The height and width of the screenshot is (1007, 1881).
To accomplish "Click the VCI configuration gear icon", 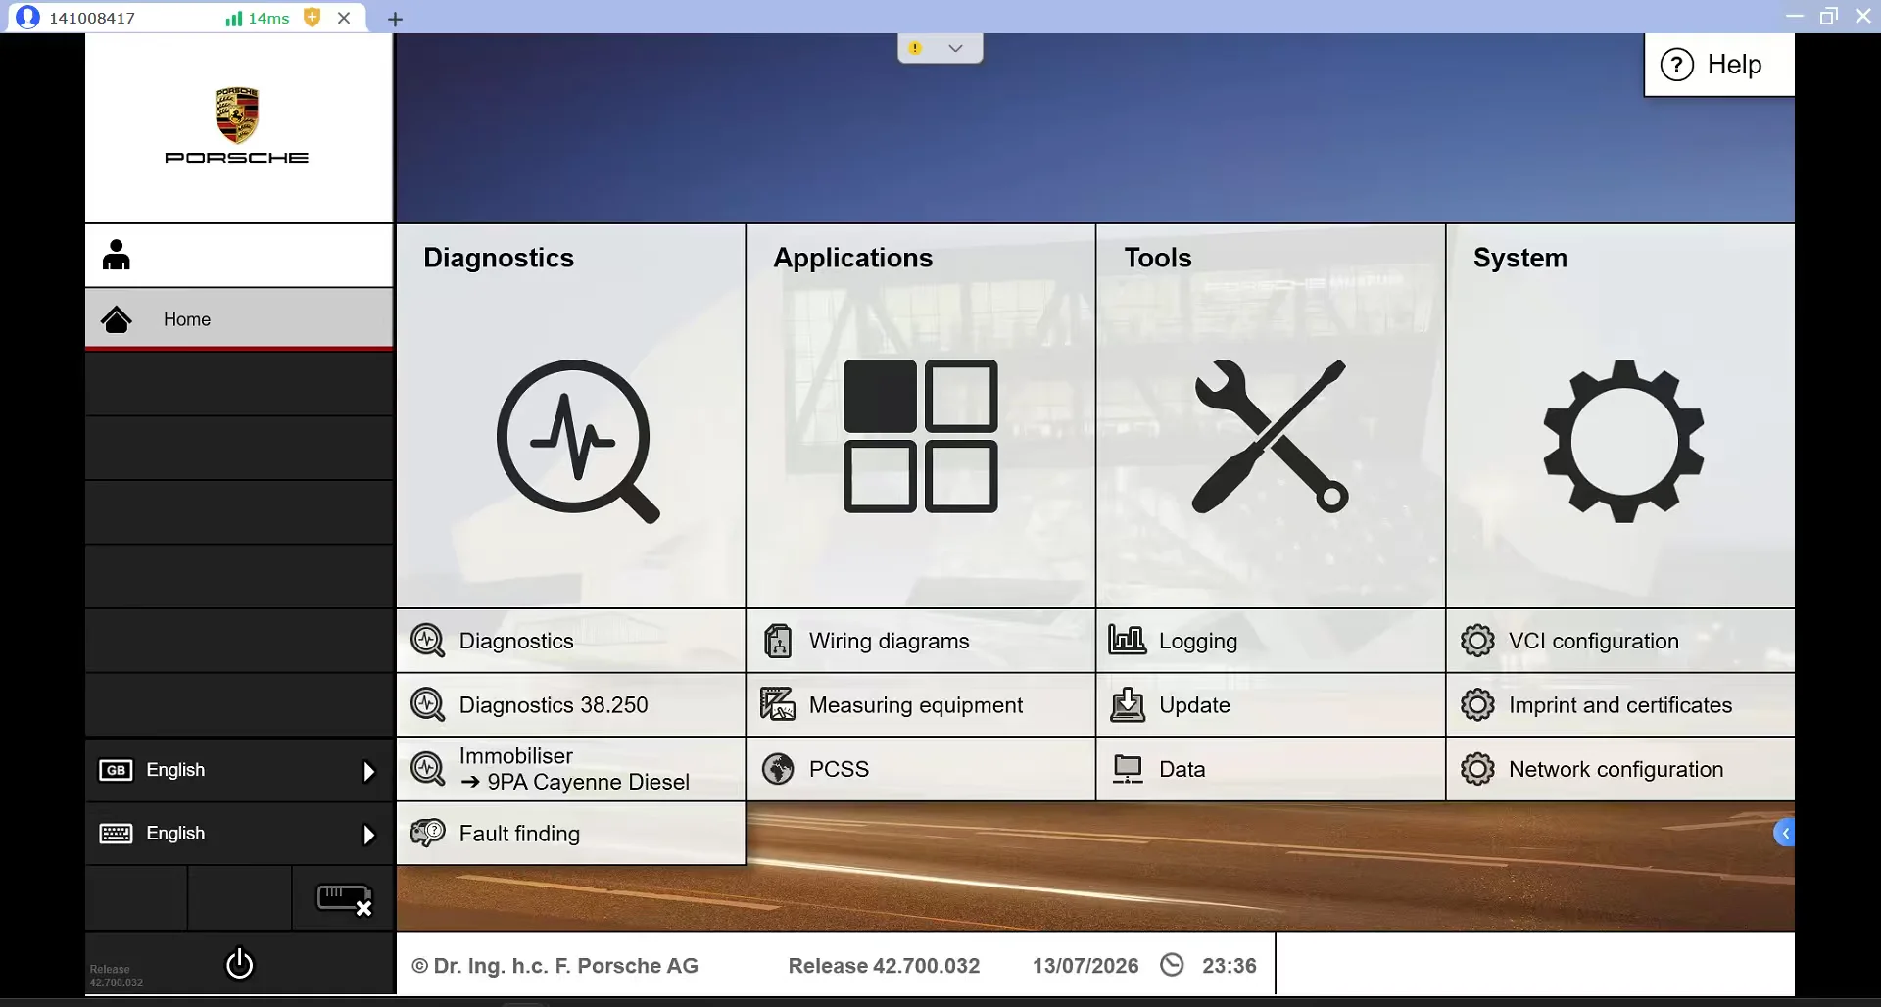I will [x=1477, y=641].
